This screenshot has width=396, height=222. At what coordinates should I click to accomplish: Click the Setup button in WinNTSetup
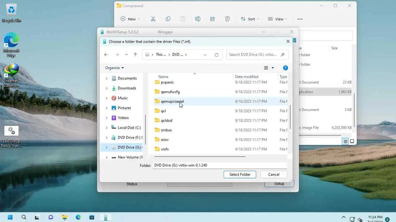(279, 184)
